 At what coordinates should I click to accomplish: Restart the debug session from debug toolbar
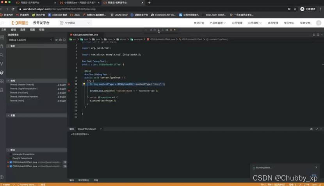point(167,30)
